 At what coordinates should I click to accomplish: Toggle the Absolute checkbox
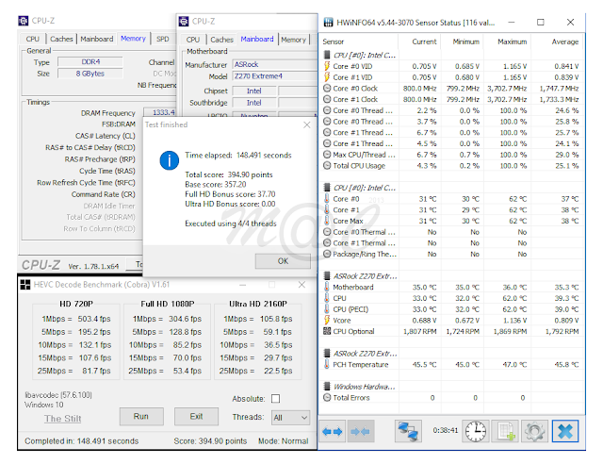[x=275, y=399]
